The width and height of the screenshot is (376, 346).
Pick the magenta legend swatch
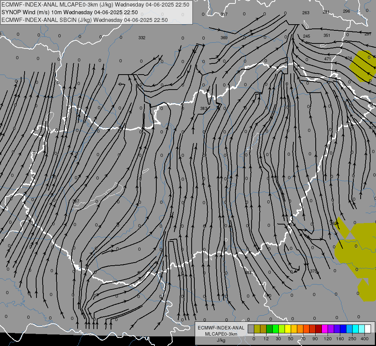325,329
